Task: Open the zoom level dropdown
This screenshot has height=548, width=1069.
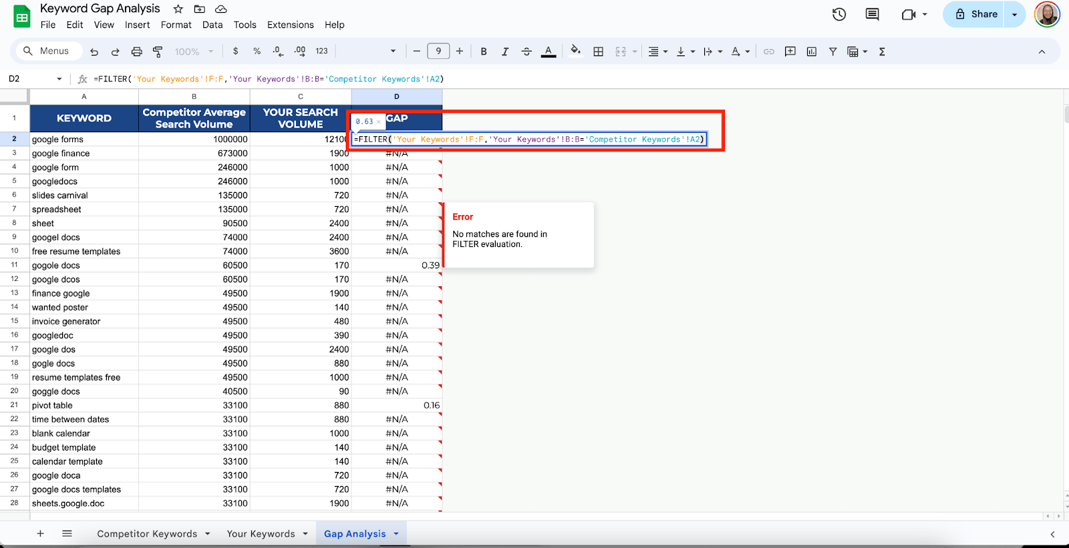Action: (194, 51)
